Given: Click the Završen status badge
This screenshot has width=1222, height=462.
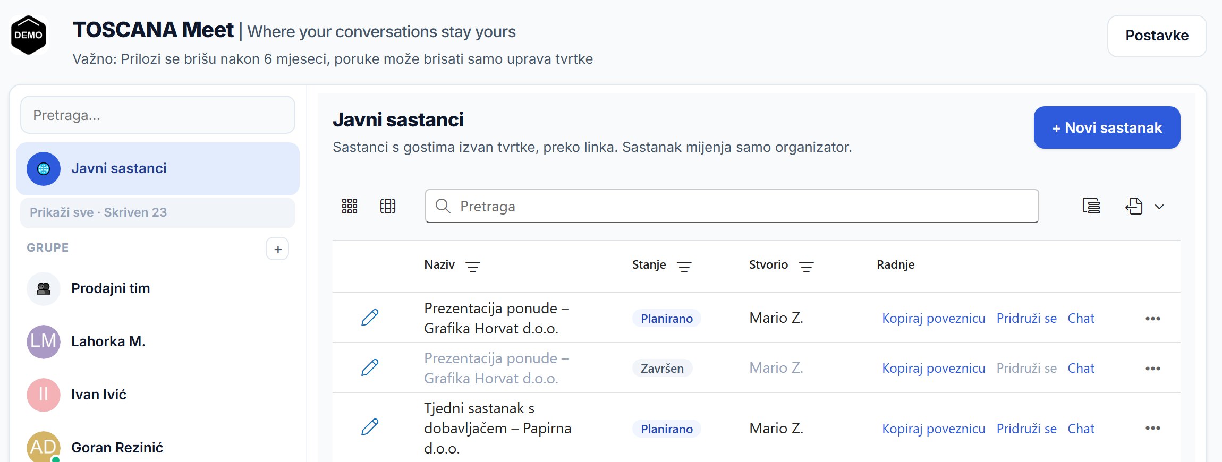Looking at the screenshot, I should pos(662,368).
